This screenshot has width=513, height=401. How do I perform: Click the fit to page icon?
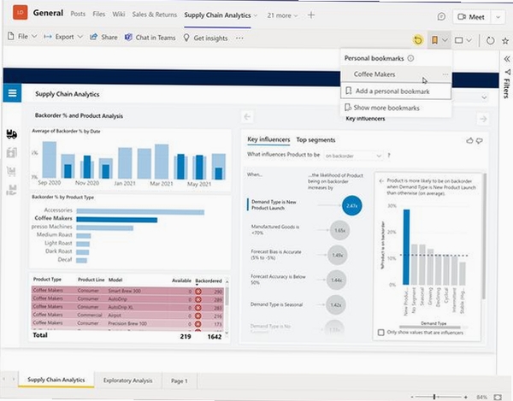click(498, 397)
